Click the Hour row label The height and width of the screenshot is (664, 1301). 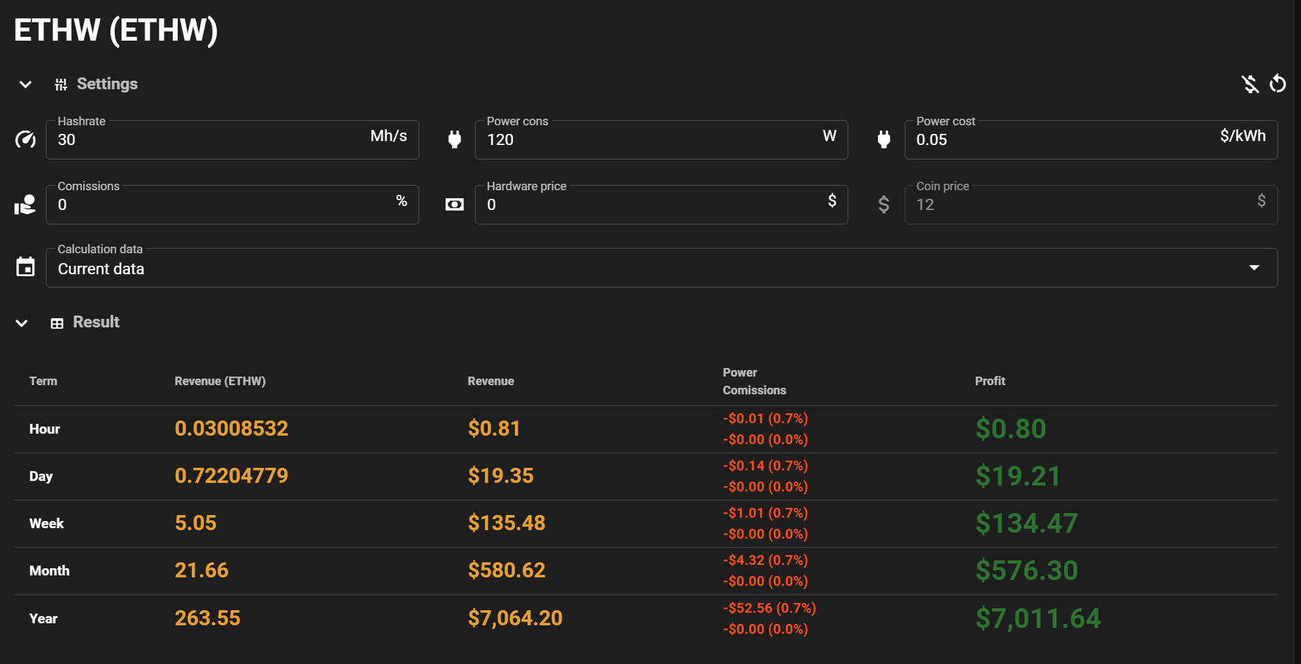coord(45,429)
